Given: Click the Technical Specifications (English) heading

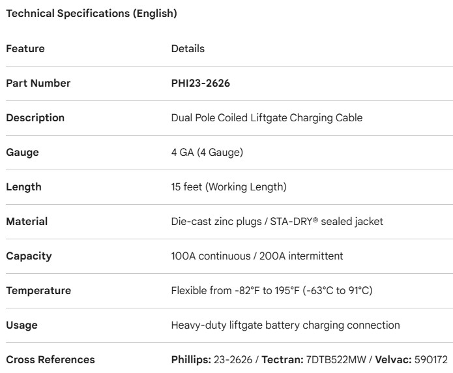Looking at the screenshot, I should point(91,14).
